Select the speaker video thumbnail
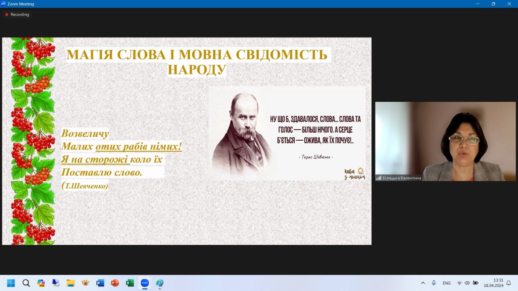Viewport: 518px width, 291px height. (x=445, y=141)
